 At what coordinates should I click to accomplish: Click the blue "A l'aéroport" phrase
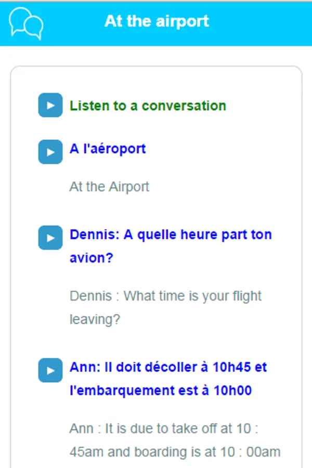[x=108, y=149]
